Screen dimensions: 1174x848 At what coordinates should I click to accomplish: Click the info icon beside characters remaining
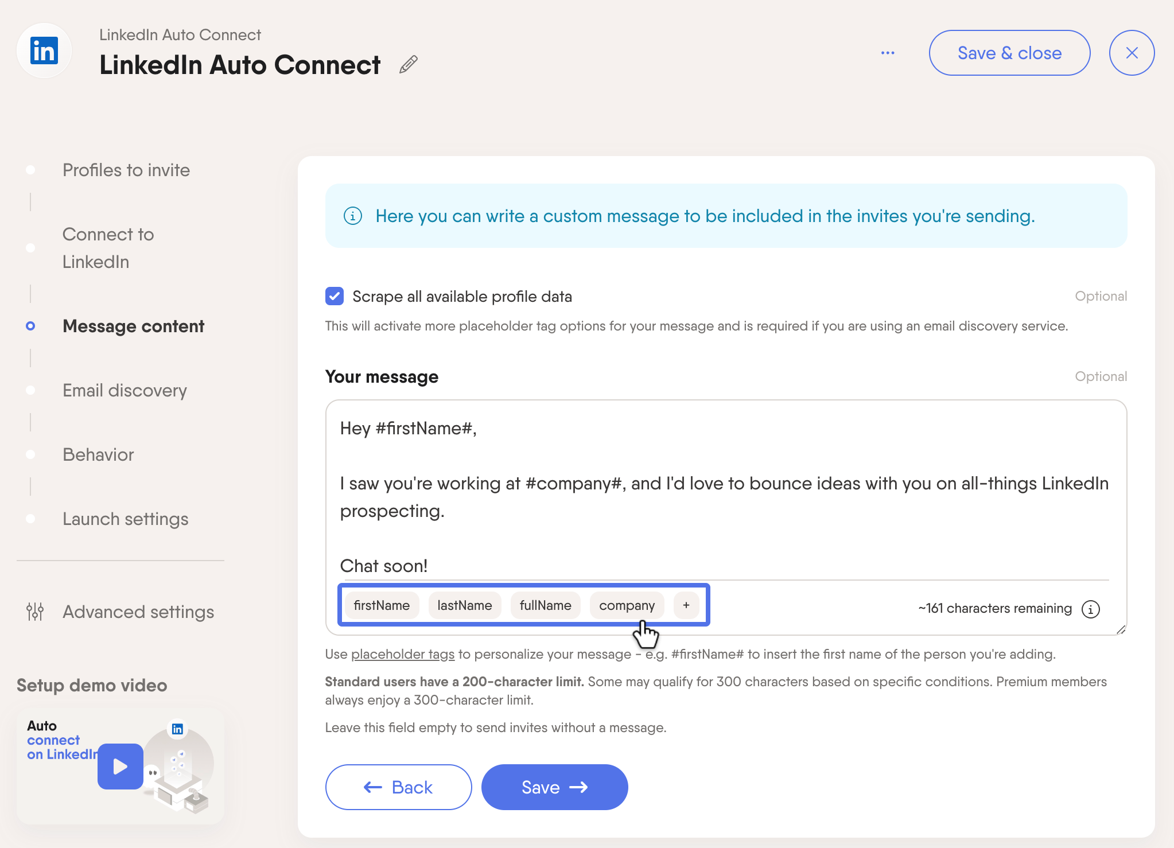1090,609
